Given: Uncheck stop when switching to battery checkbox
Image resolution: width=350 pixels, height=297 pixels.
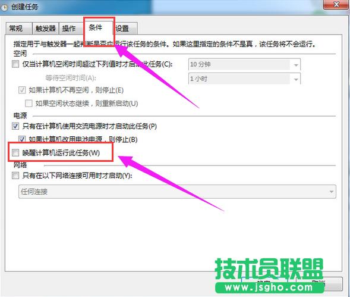Looking at the screenshot, I should (x=22, y=139).
